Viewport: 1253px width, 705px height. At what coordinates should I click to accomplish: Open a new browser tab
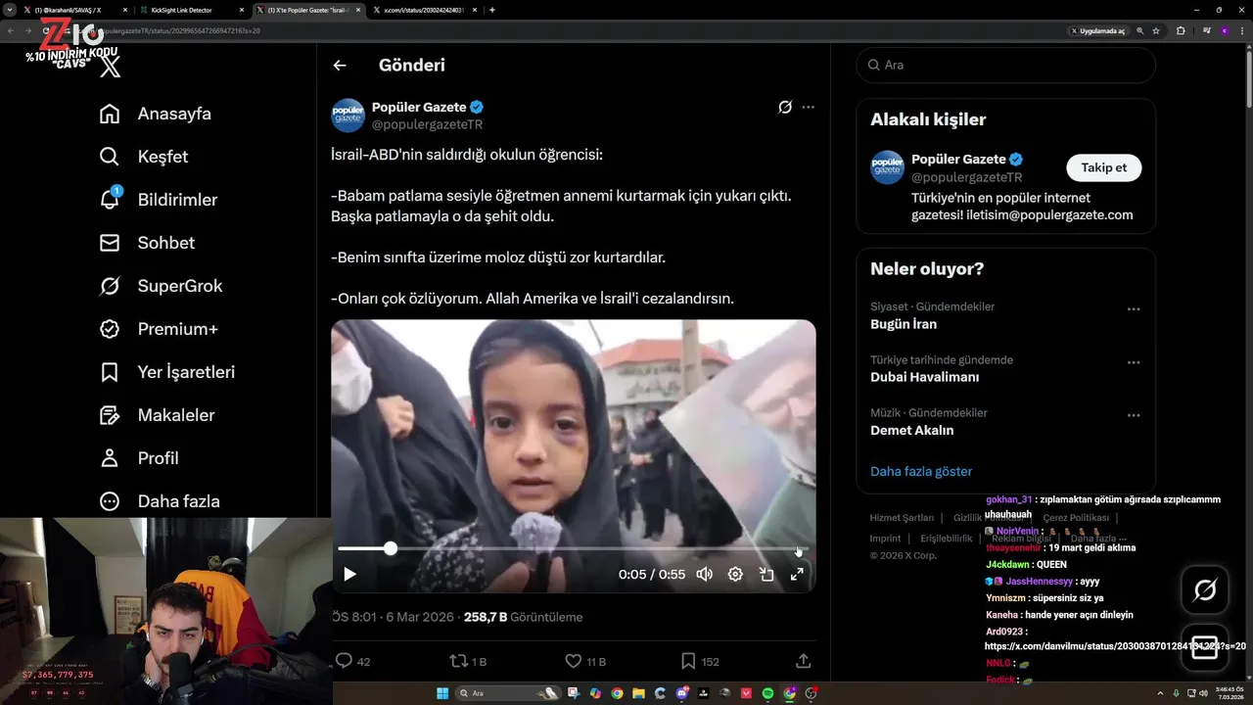(x=491, y=10)
